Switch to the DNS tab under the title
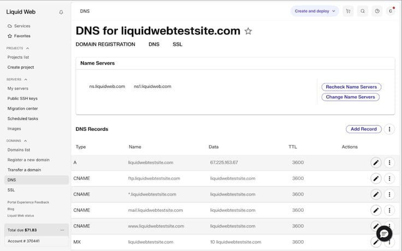Image resolution: width=402 pixels, height=251 pixels. [154, 44]
